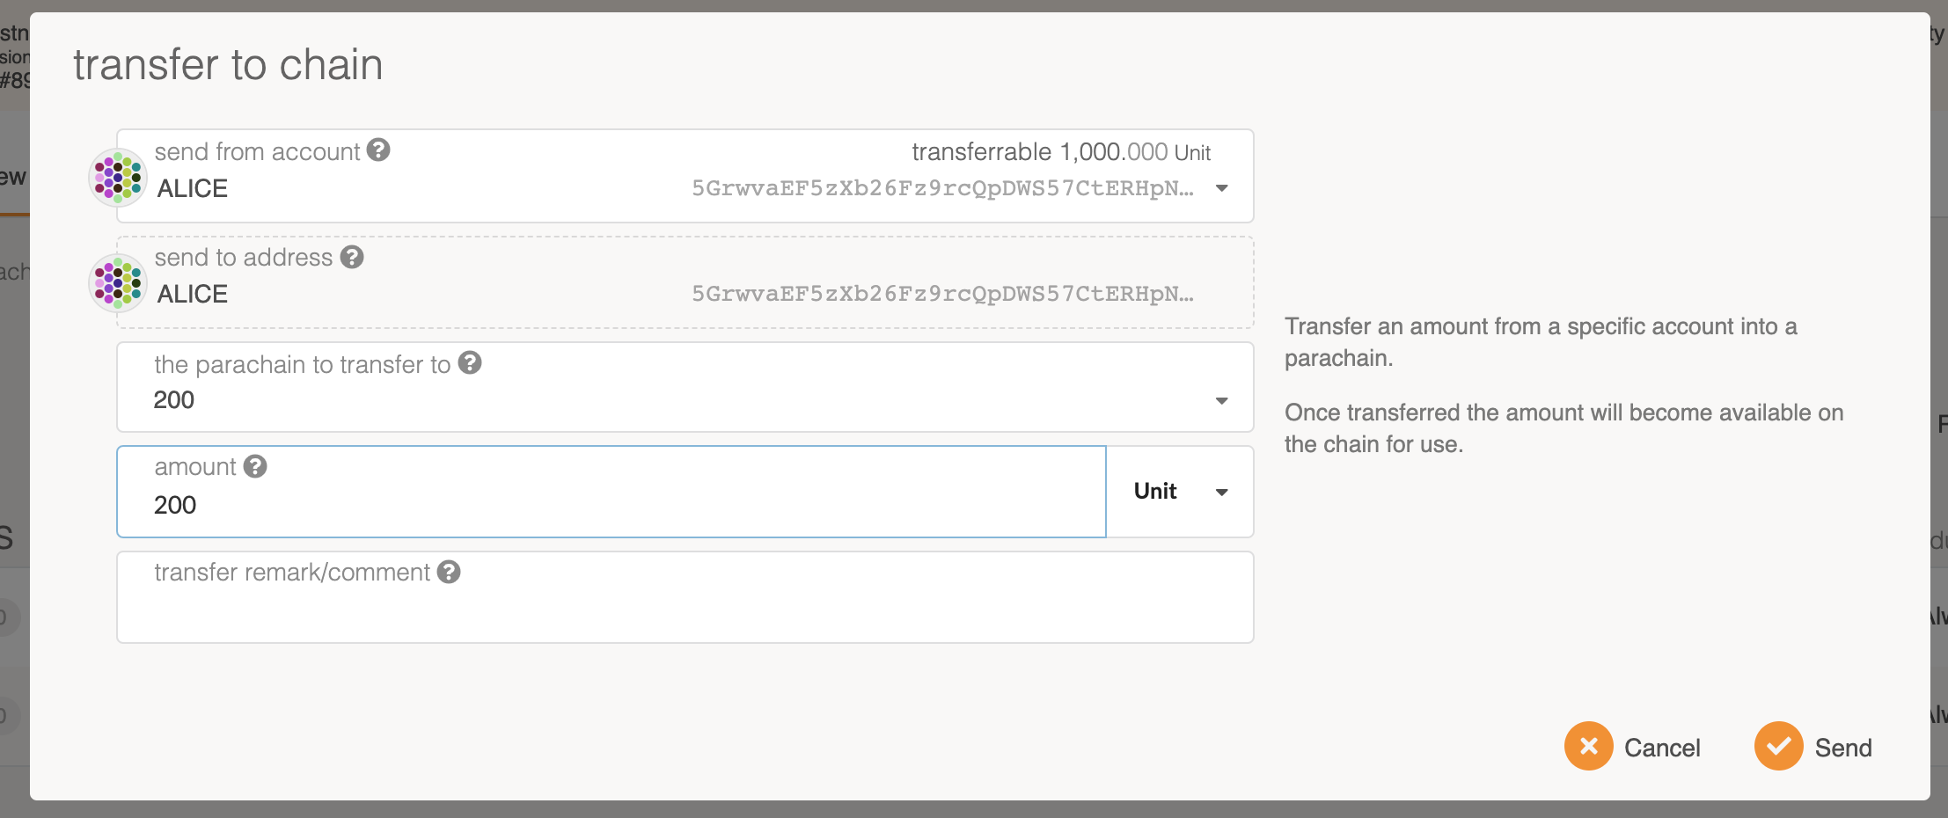Screen dimensions: 1948x818
Task: Expand the send from account dropdown
Action: pos(1221,188)
